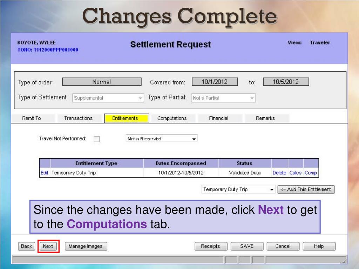The height and width of the screenshot is (269, 359).
Task: Click the Next button
Action: [x=48, y=246]
